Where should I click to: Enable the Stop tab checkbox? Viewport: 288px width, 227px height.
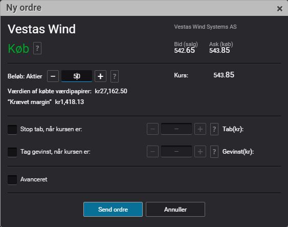tap(12, 130)
